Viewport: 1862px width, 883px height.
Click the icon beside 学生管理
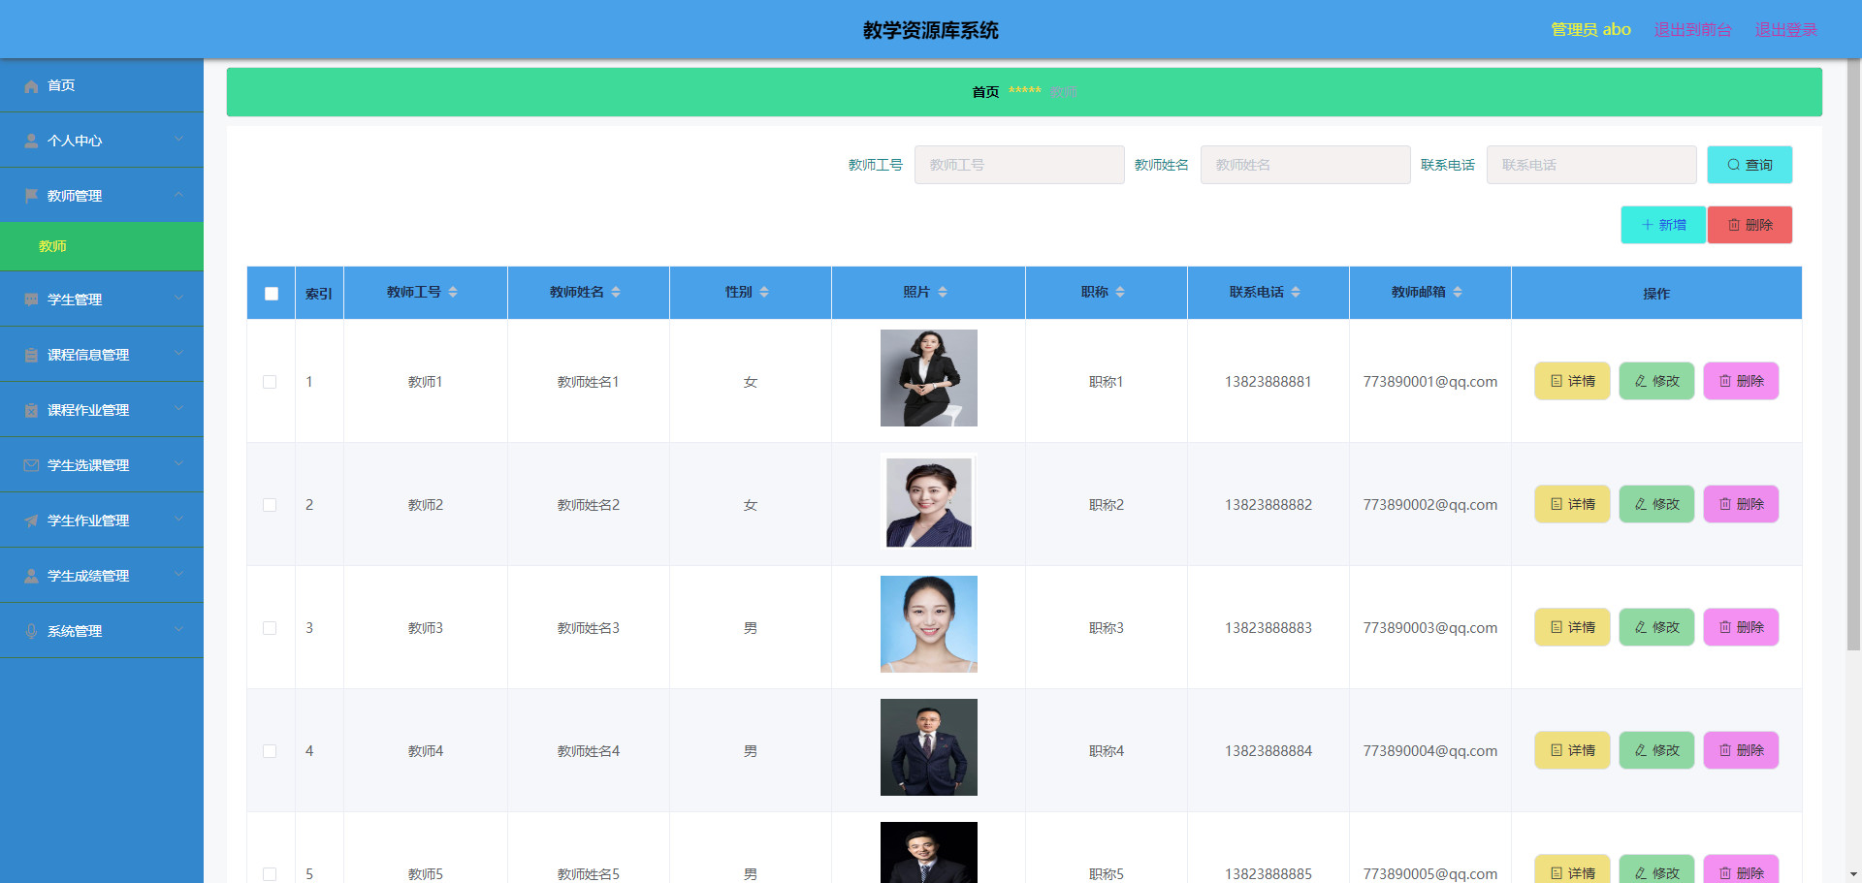31,300
